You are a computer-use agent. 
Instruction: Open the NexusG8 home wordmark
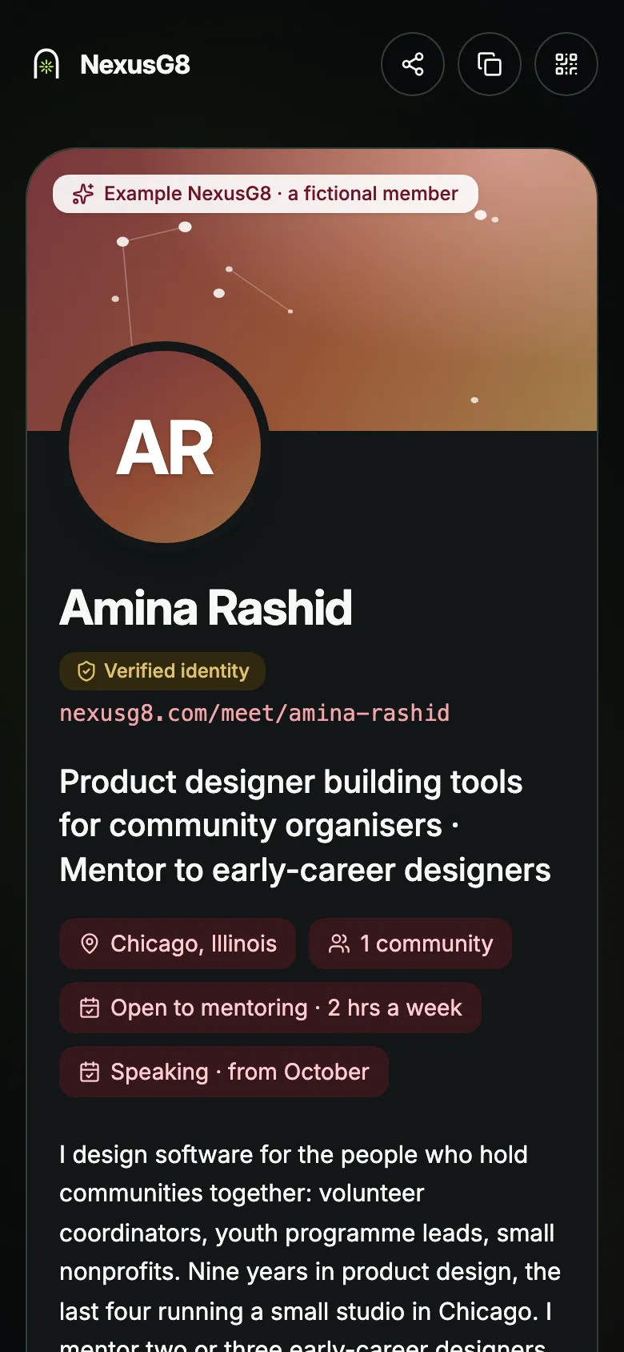[135, 64]
